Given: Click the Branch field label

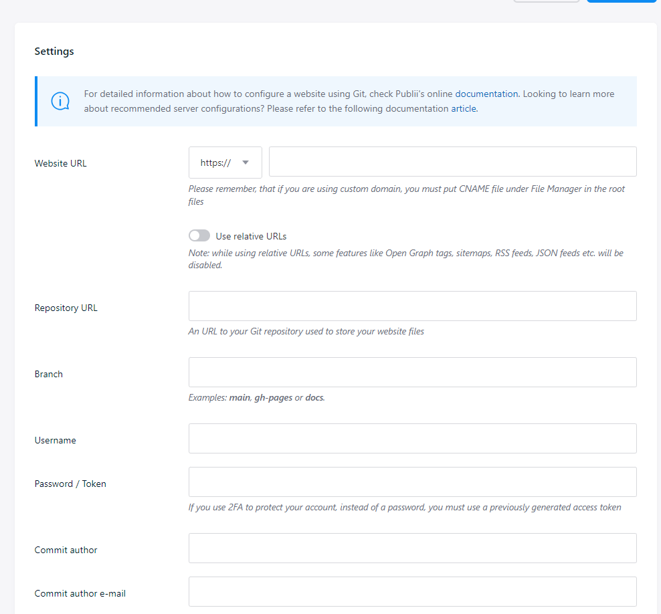Looking at the screenshot, I should click(x=49, y=375).
